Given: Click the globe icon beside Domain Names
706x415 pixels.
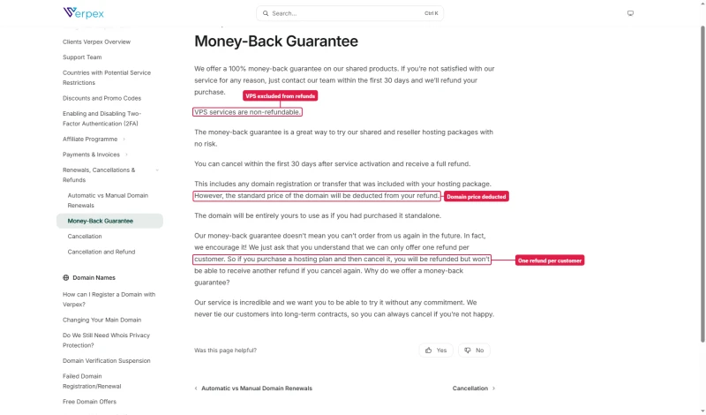Looking at the screenshot, I should click(65, 277).
